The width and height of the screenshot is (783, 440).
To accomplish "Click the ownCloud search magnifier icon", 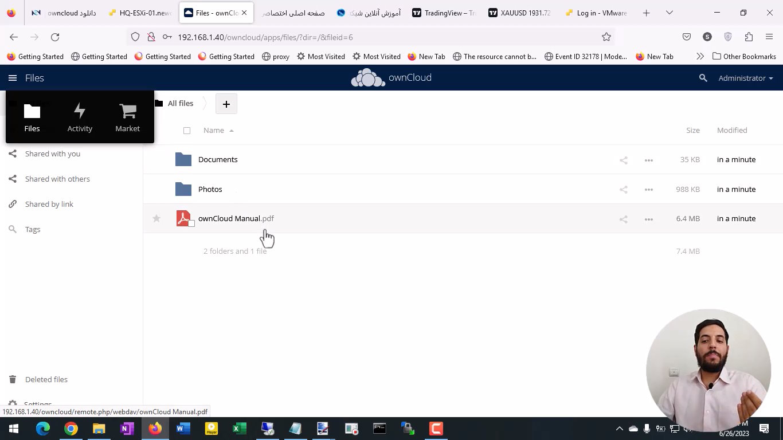I will (x=703, y=78).
